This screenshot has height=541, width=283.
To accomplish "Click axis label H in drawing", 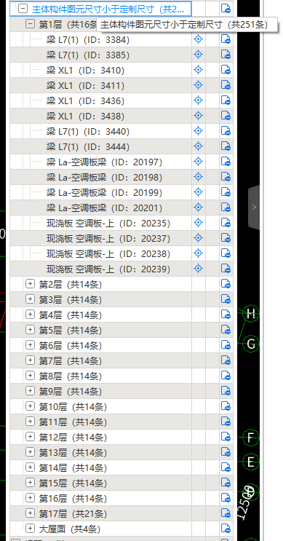I will pyautogui.click(x=251, y=313).
